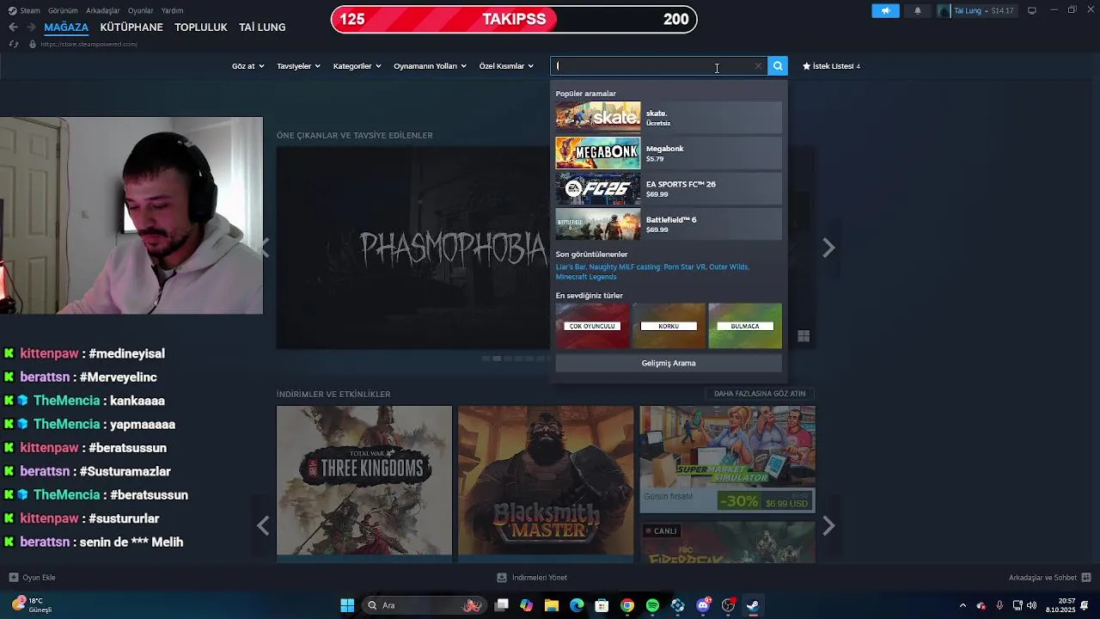Image resolution: width=1100 pixels, height=619 pixels.
Task: Select Megabonk from popular searches
Action: click(x=669, y=153)
